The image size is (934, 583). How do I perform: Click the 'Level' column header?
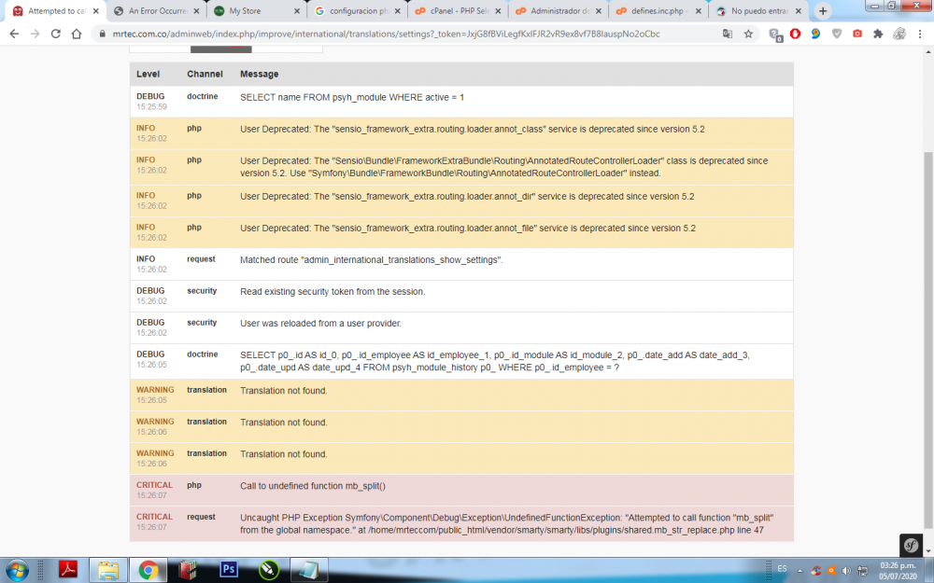[x=148, y=74]
